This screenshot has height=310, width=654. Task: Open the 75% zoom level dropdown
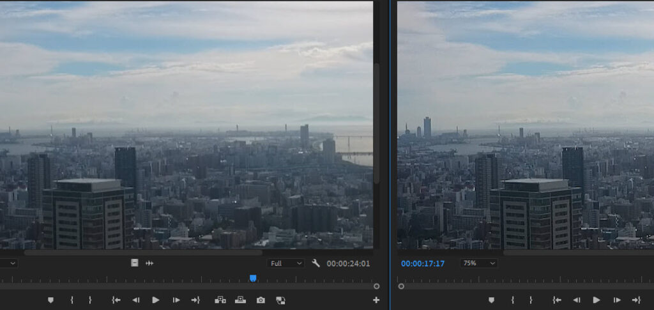click(x=478, y=263)
